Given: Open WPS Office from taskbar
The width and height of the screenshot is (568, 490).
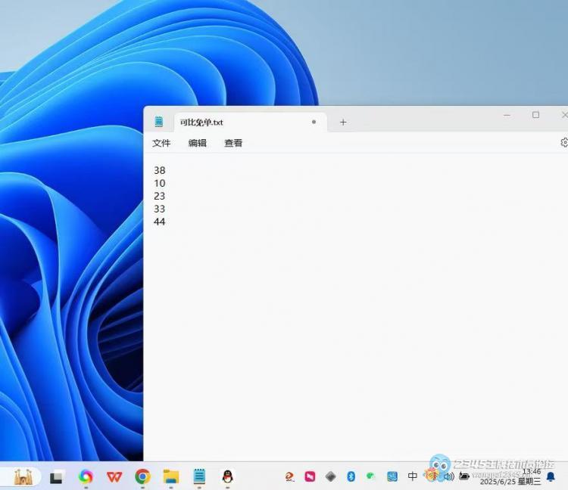Looking at the screenshot, I should (x=114, y=477).
